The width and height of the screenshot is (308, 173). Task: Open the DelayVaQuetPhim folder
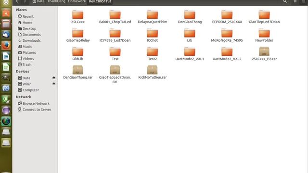coord(152,17)
